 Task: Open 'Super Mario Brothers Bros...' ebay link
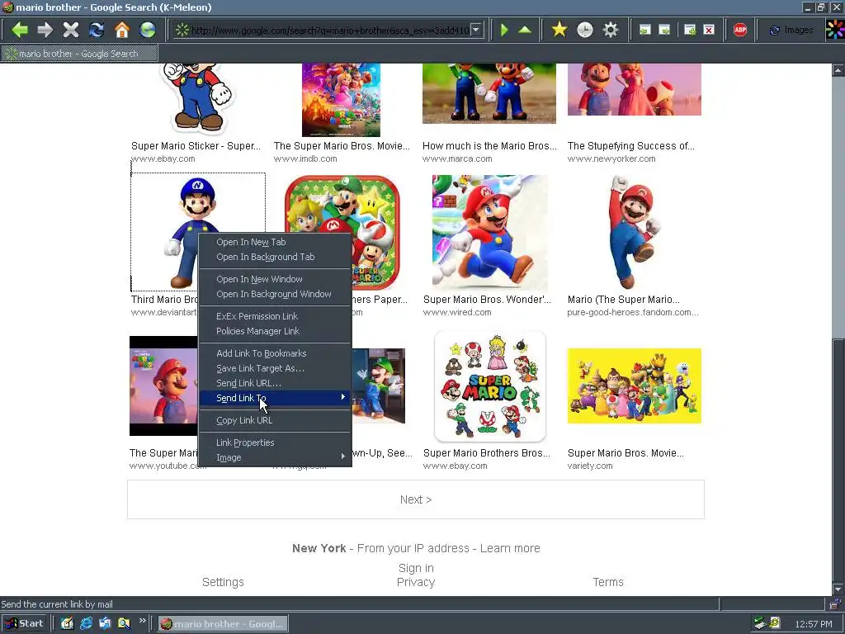click(x=487, y=453)
